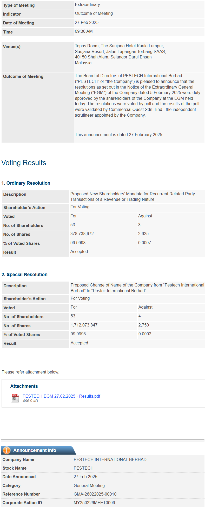
Task: Click the Venue(s) row label
Action: tap(12, 47)
